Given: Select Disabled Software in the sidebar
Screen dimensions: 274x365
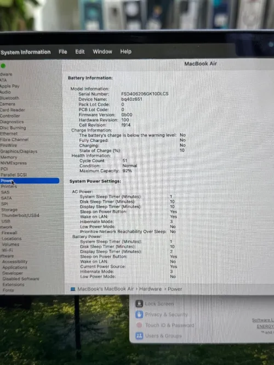Looking at the screenshot, I should click(x=21, y=278).
